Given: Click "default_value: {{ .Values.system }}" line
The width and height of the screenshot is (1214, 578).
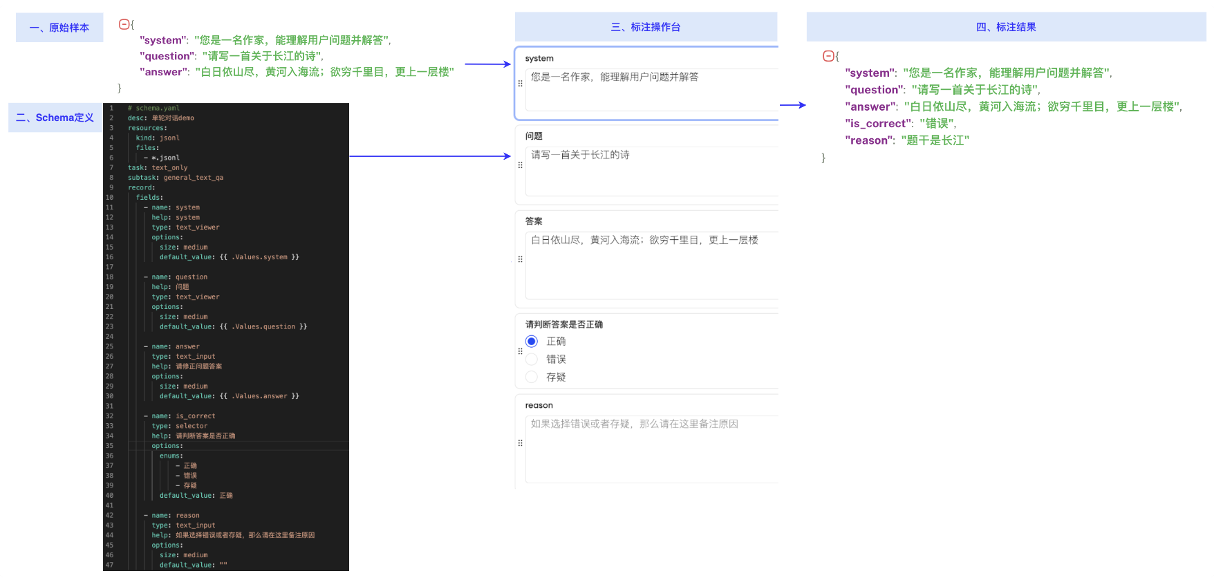Looking at the screenshot, I should [x=230, y=257].
